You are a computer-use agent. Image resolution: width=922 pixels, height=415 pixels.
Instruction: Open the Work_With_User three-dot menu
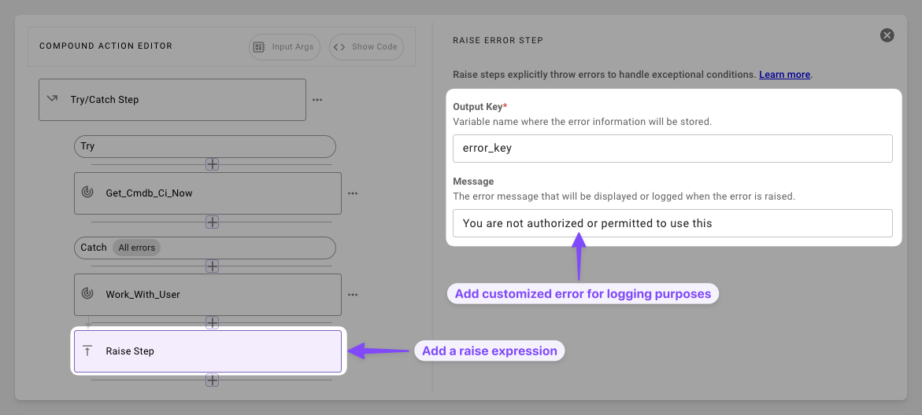(353, 295)
